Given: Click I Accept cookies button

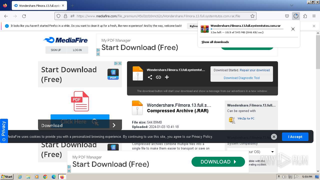Looking at the screenshot, I should (x=295, y=137).
